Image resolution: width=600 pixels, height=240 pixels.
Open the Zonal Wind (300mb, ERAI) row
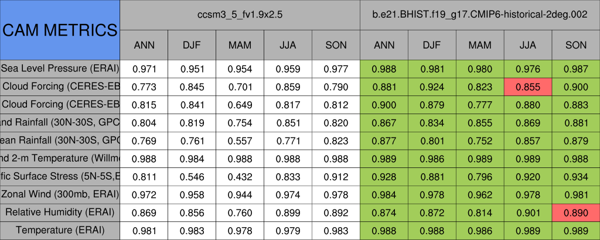pos(60,194)
